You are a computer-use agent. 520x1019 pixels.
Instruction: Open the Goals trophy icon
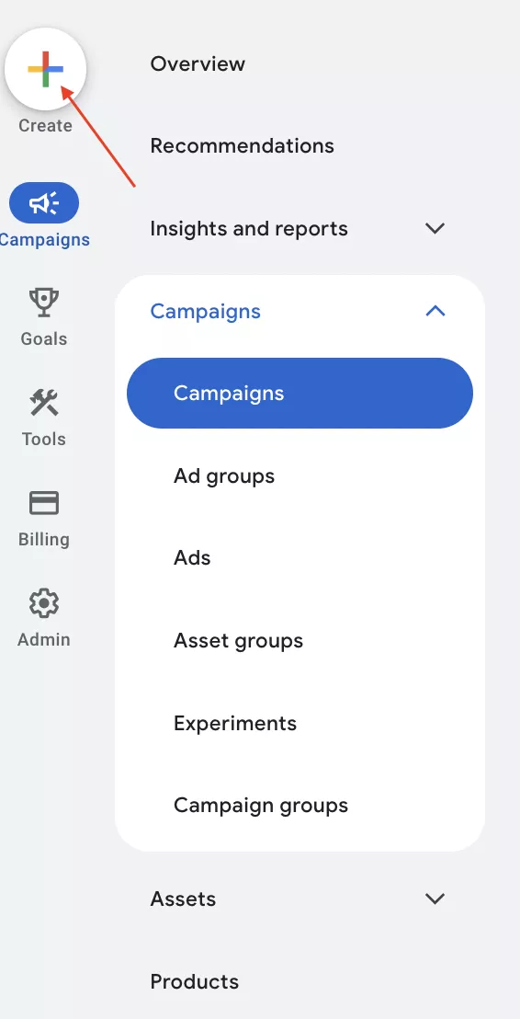tap(44, 303)
